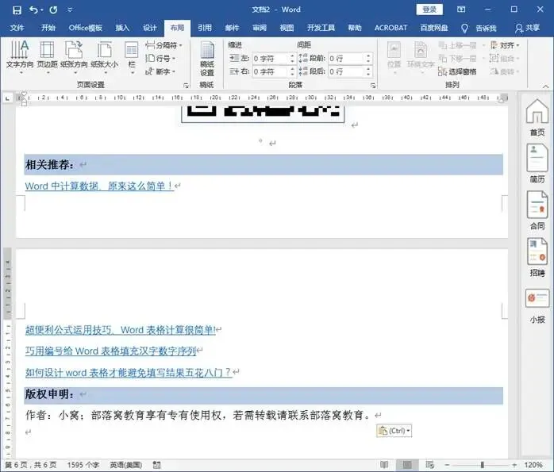Click the 共享 share button
Image resolution: width=554 pixels, height=472 pixels.
(x=527, y=29)
